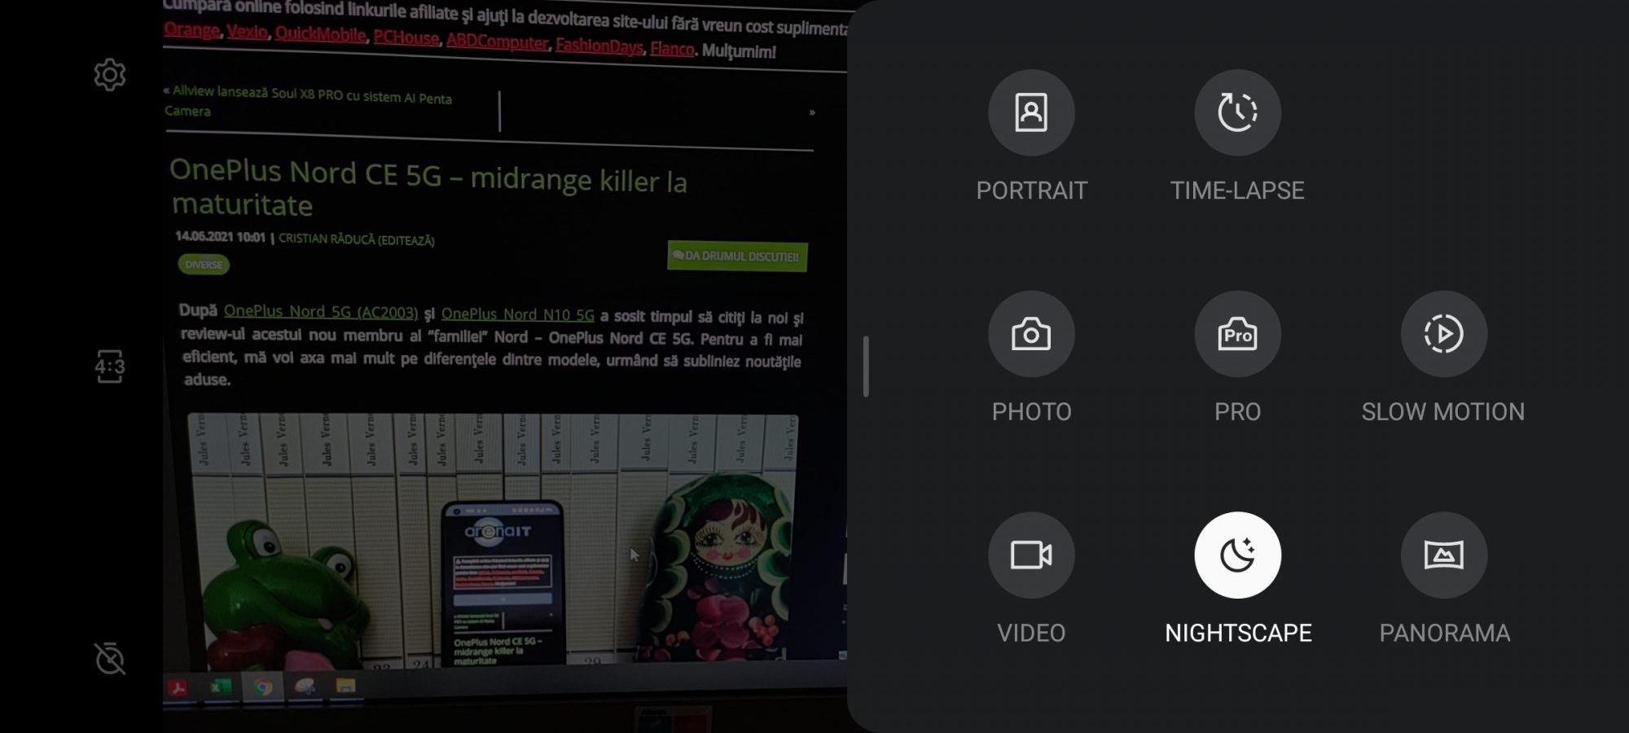Screen dimensions: 1629x733
Task: Switch to Time-lapse mode icon
Action: (x=1237, y=112)
